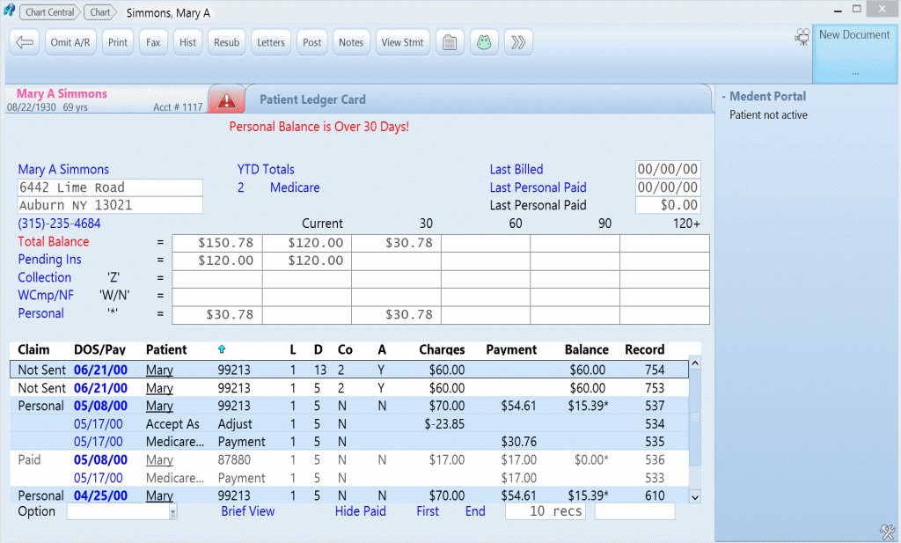Toggle Omit A/R mode
Image resolution: width=901 pixels, height=543 pixels.
[70, 41]
